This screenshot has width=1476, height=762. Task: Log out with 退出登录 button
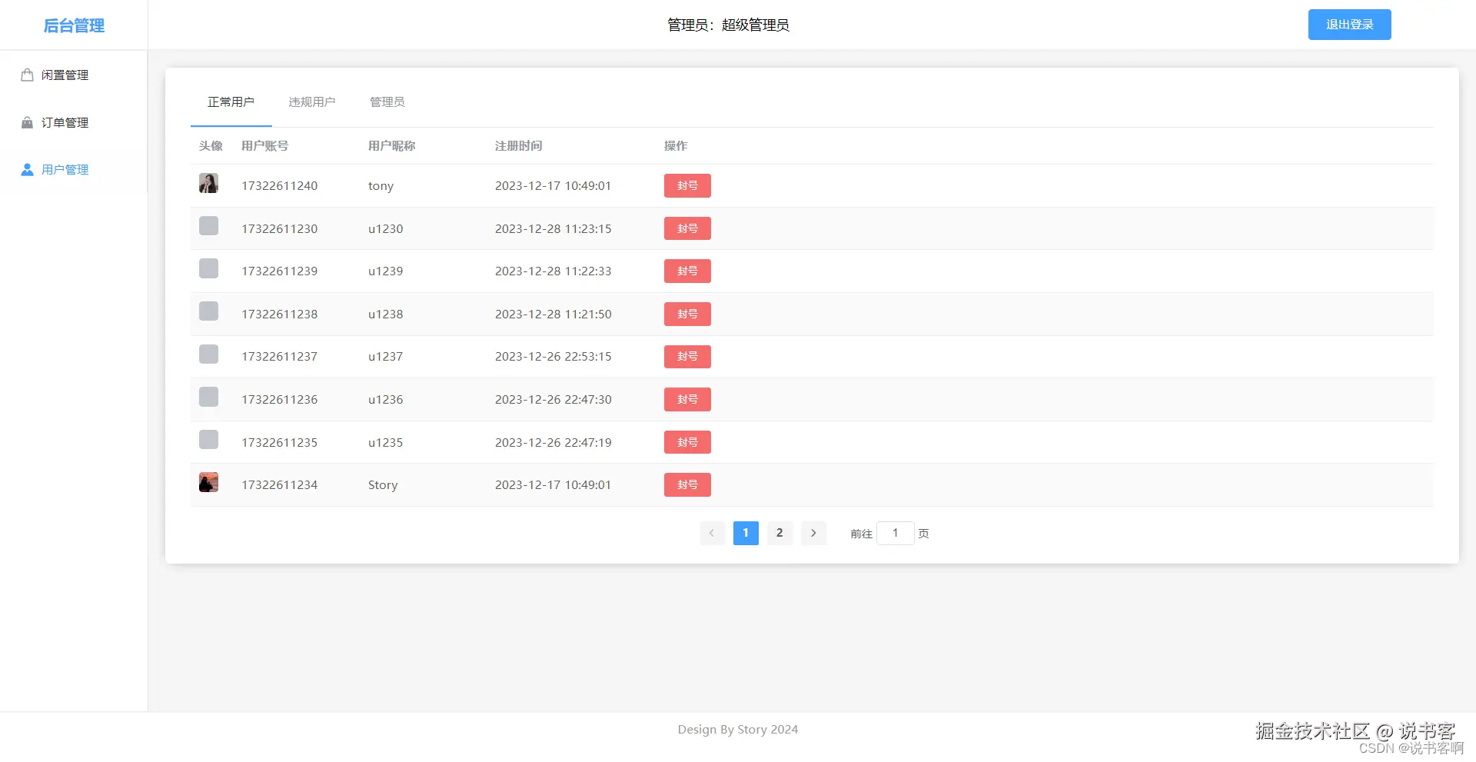tap(1350, 25)
